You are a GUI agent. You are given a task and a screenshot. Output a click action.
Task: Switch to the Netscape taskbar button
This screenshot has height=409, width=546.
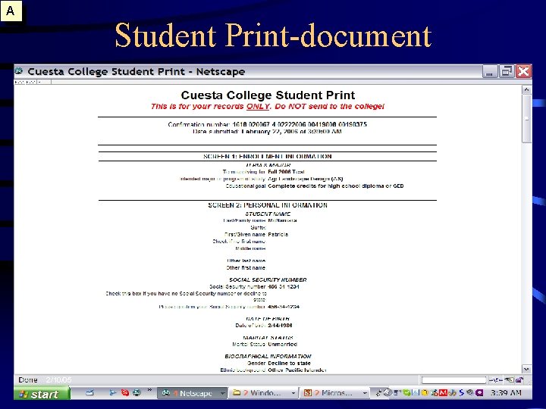pos(193,393)
